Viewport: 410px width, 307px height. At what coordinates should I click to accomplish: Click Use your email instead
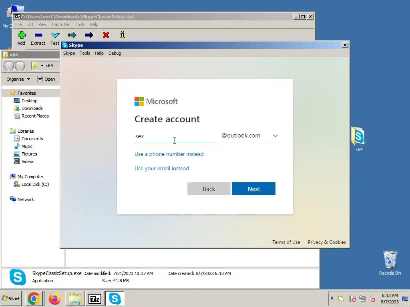pos(162,168)
